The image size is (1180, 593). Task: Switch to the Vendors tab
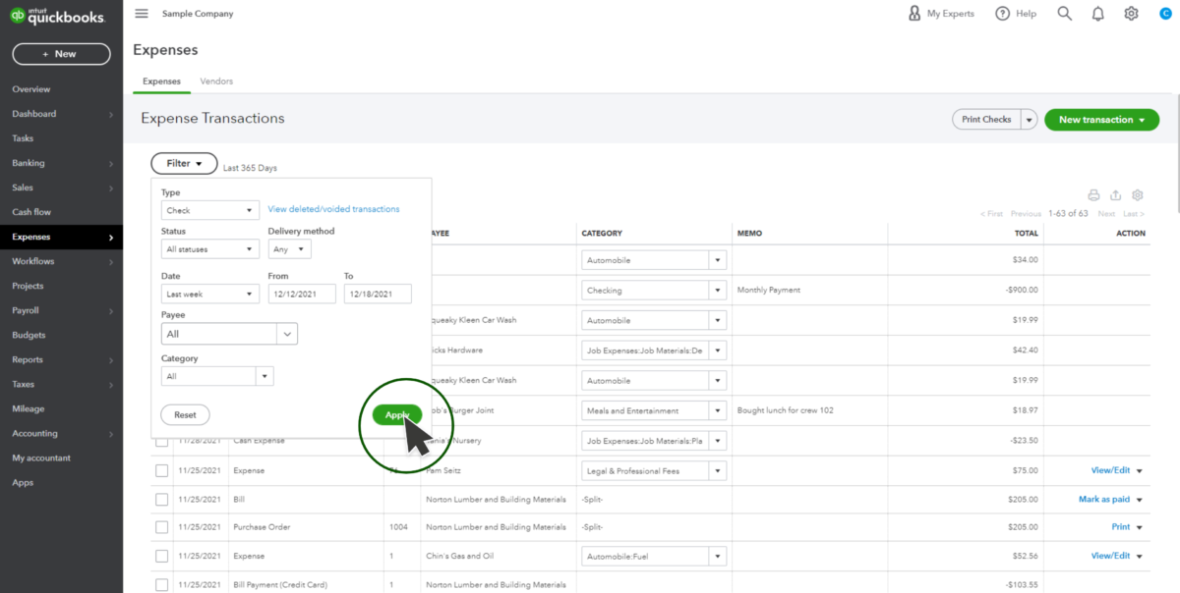(216, 81)
